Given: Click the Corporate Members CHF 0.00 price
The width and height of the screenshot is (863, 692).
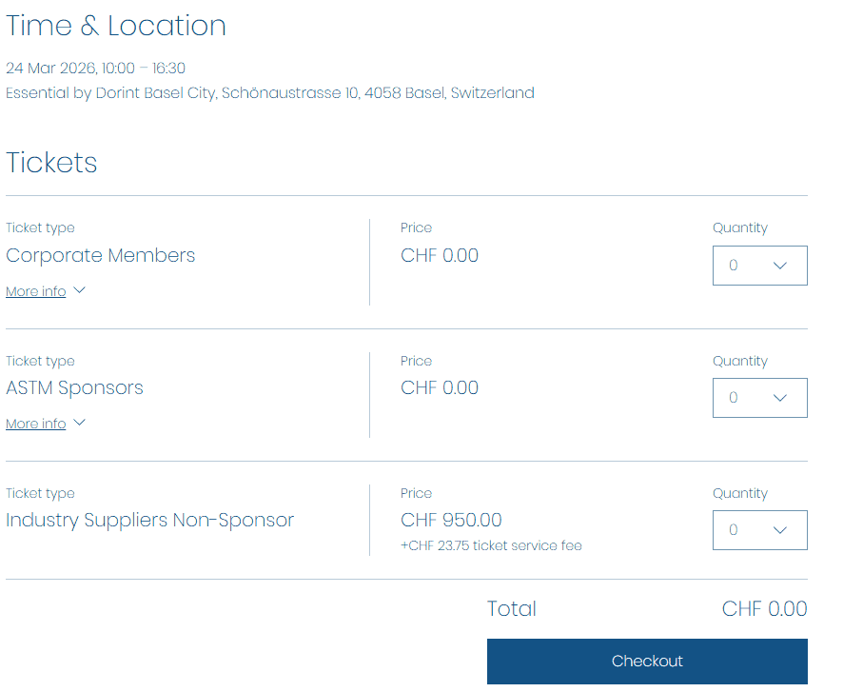Looking at the screenshot, I should point(440,255).
